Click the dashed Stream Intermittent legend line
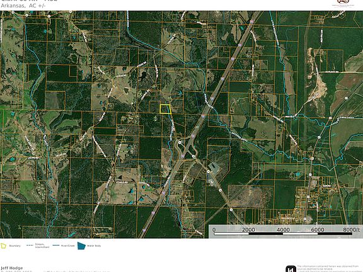The image size is (363, 272). point(30,246)
